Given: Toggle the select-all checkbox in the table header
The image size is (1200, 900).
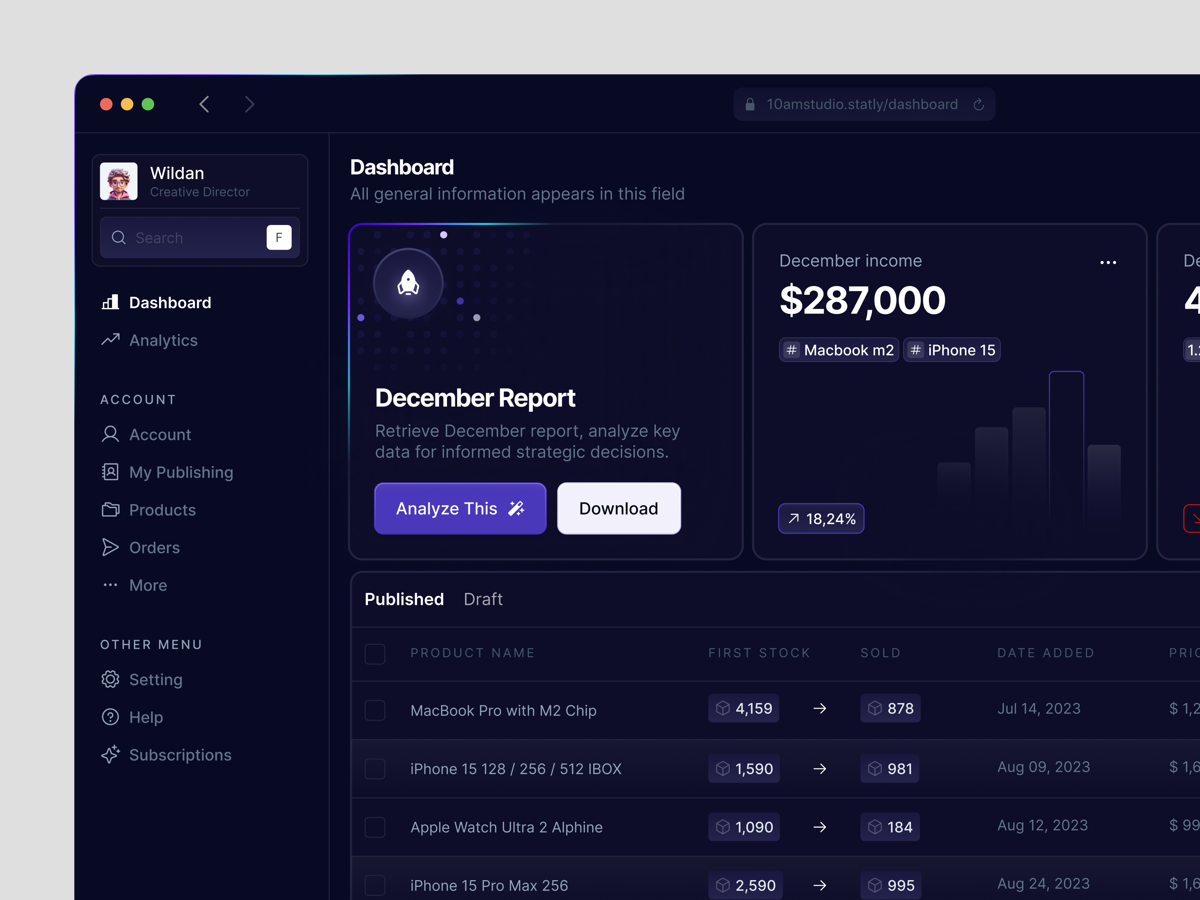Looking at the screenshot, I should coord(375,654).
